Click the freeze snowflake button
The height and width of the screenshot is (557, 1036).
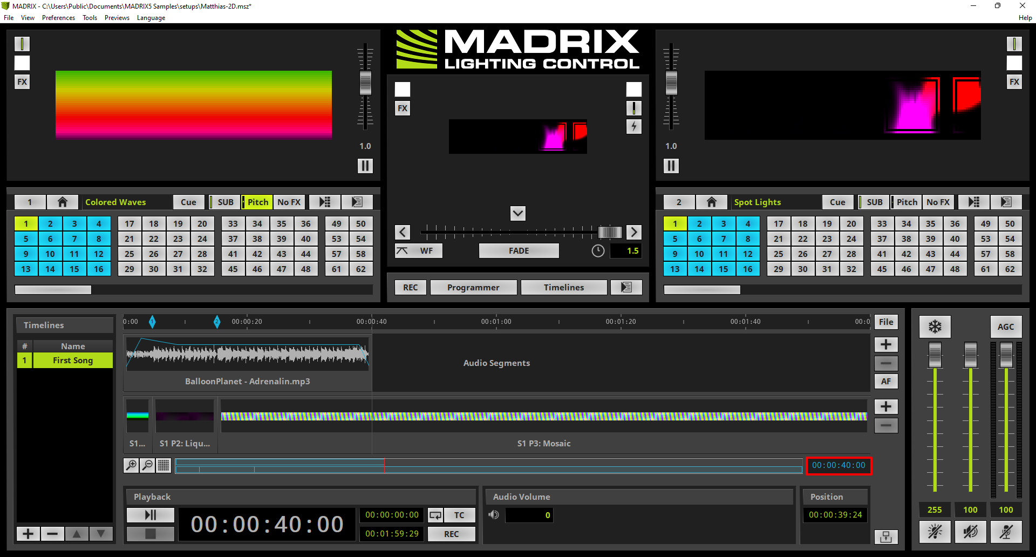tap(935, 327)
